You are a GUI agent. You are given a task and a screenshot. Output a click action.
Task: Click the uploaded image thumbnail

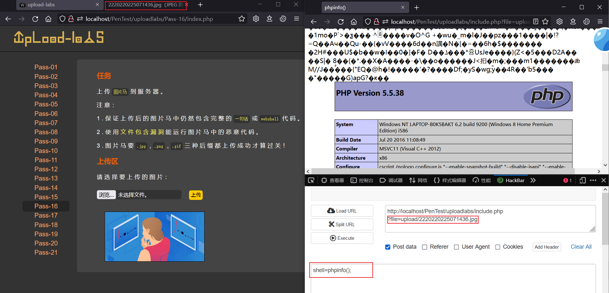(154, 237)
